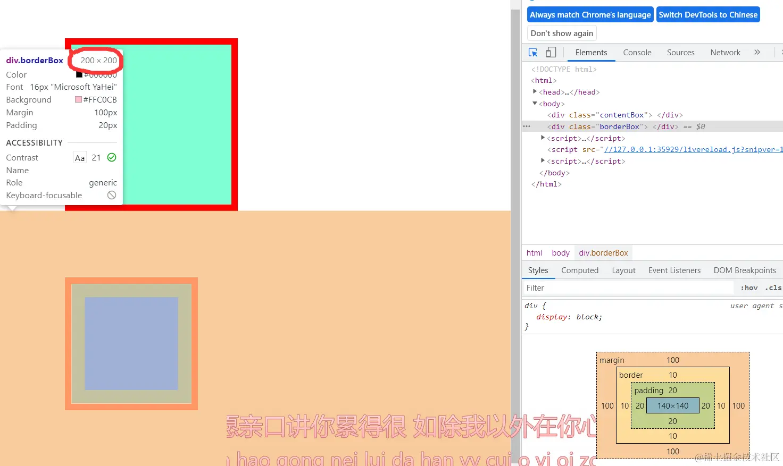Image resolution: width=783 pixels, height=466 pixels.
Task: Click Switch DevTools to Chinese button
Action: pyautogui.click(x=708, y=15)
